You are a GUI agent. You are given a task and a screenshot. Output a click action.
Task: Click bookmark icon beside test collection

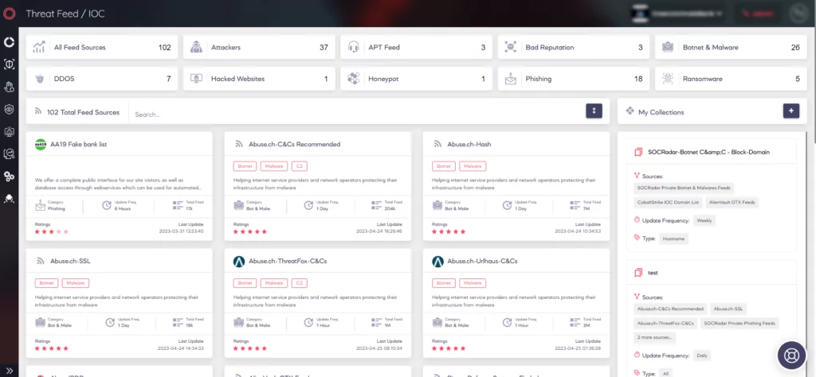tap(638, 273)
